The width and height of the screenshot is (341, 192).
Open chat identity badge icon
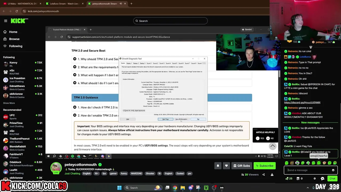pos(322,178)
